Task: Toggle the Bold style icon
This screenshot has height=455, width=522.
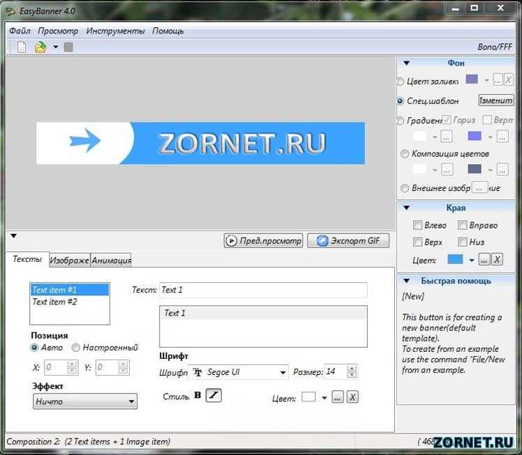Action: (x=197, y=395)
